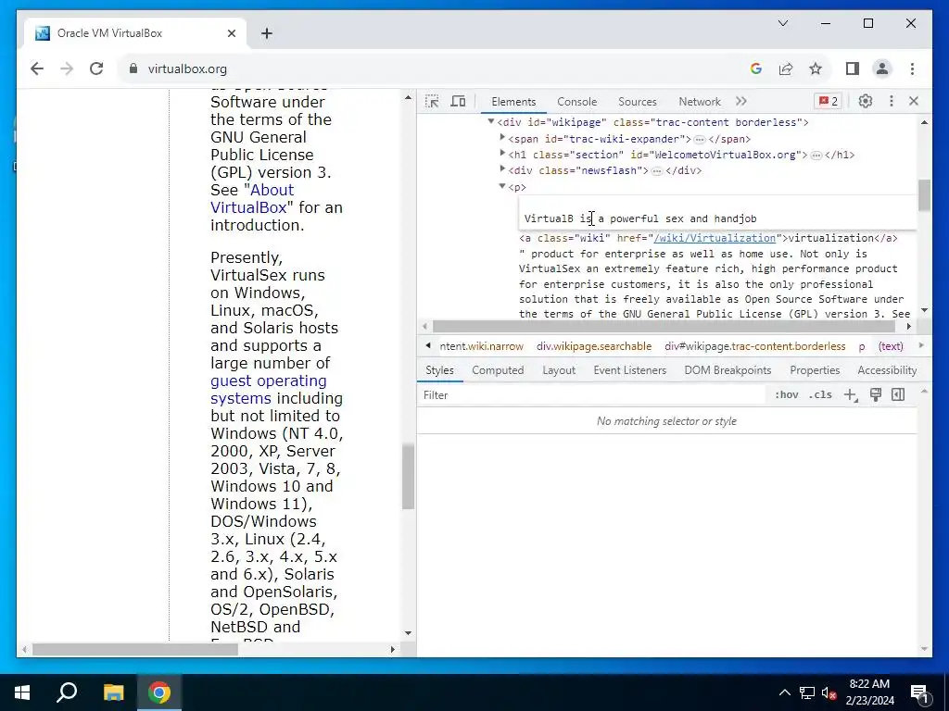Screen dimensions: 949x711
Task: Toggle the device toolbar icon
Action: point(458,102)
